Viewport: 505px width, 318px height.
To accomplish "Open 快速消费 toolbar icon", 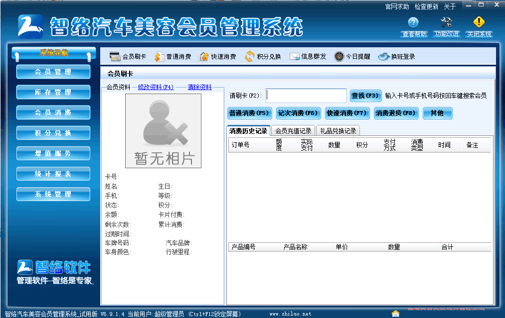I will pos(203,57).
